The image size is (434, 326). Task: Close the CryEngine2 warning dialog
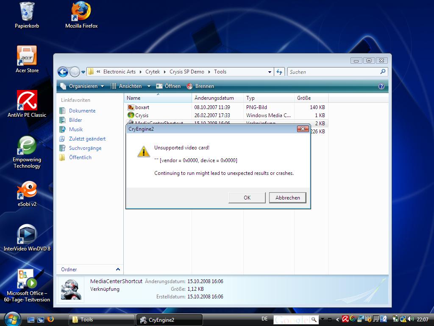[303, 129]
